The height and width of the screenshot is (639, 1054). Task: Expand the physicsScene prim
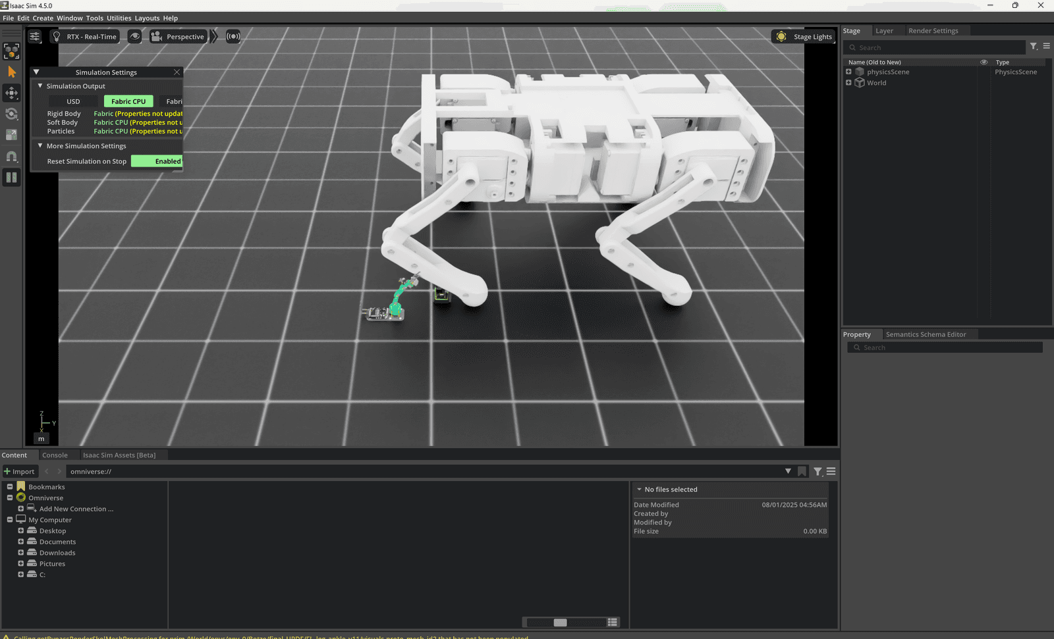[848, 72]
